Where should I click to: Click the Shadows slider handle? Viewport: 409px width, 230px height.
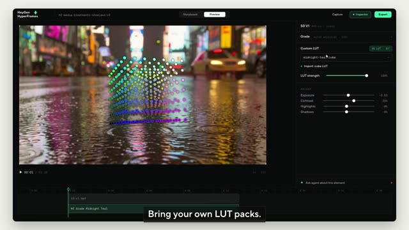[x=346, y=112]
